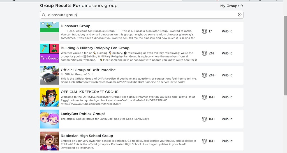Viewport: 287px width, 153px height.
Task: Click 1M+ count on Robloxian High School row
Action: click(212, 141)
